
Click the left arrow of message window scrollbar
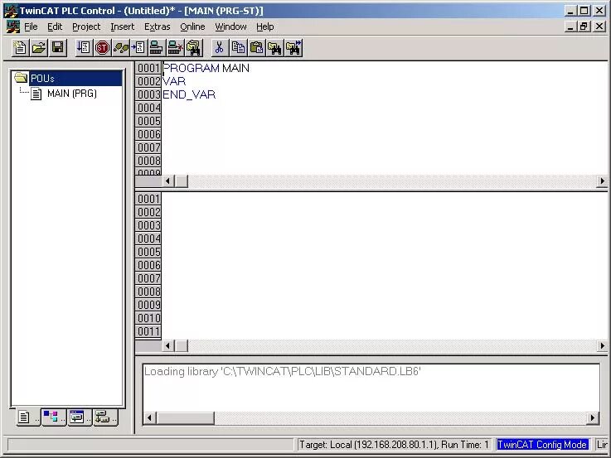(x=149, y=418)
